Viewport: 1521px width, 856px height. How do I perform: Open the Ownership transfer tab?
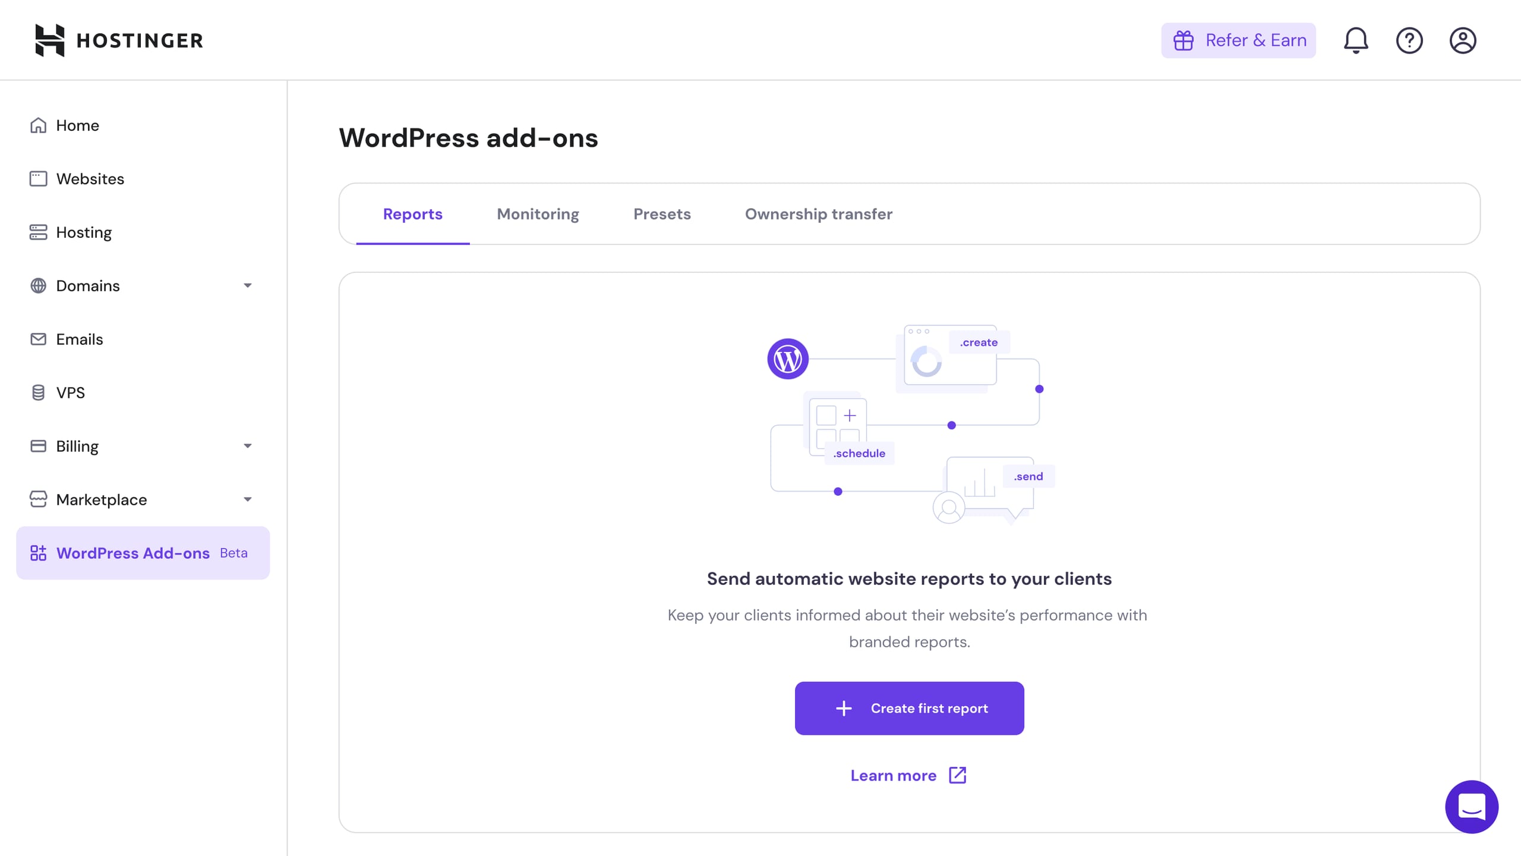pos(818,214)
